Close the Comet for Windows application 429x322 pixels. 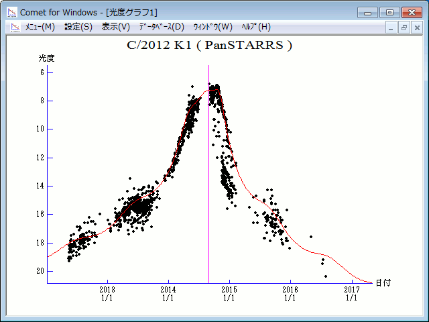[x=412, y=13]
